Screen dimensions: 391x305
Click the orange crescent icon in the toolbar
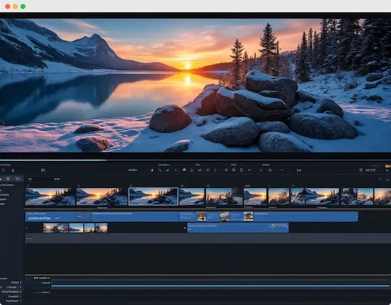click(152, 170)
